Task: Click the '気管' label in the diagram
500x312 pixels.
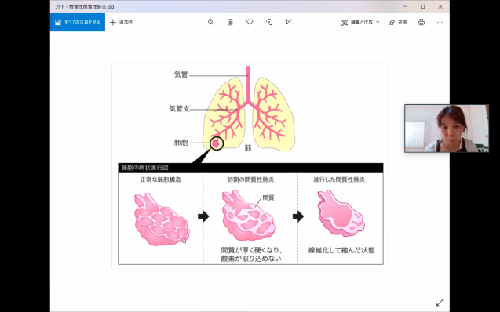Action: coord(181,74)
